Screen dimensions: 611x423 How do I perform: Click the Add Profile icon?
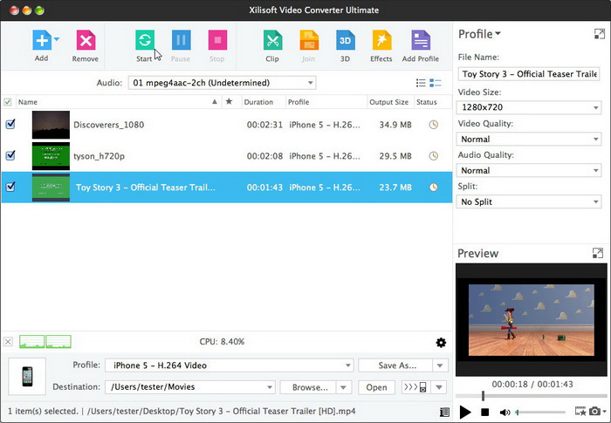(421, 40)
